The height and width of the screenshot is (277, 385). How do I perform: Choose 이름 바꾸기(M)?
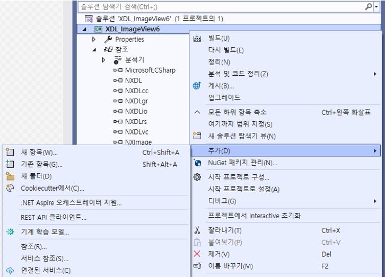230,266
